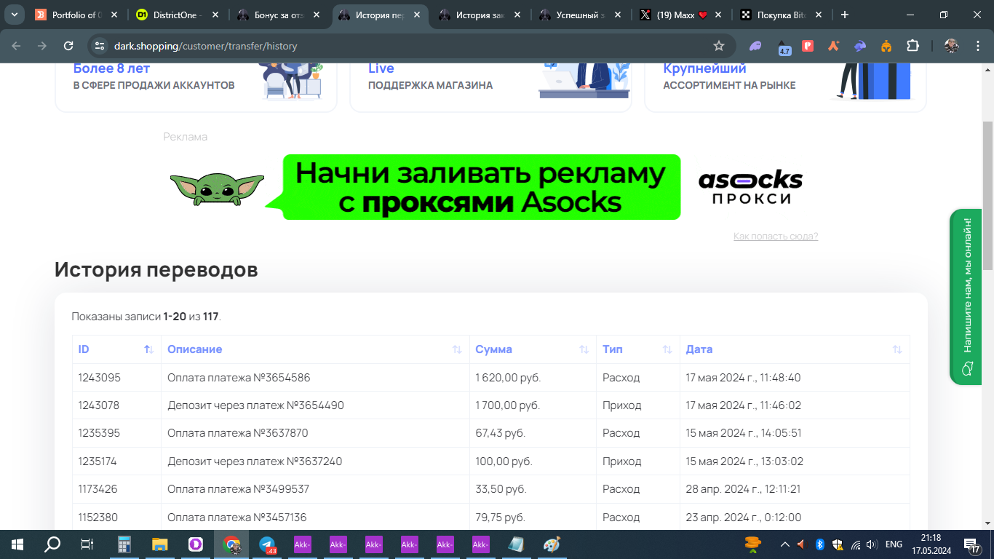Show hidden system tray icons
Viewport: 994px width, 559px height.
tap(784, 544)
